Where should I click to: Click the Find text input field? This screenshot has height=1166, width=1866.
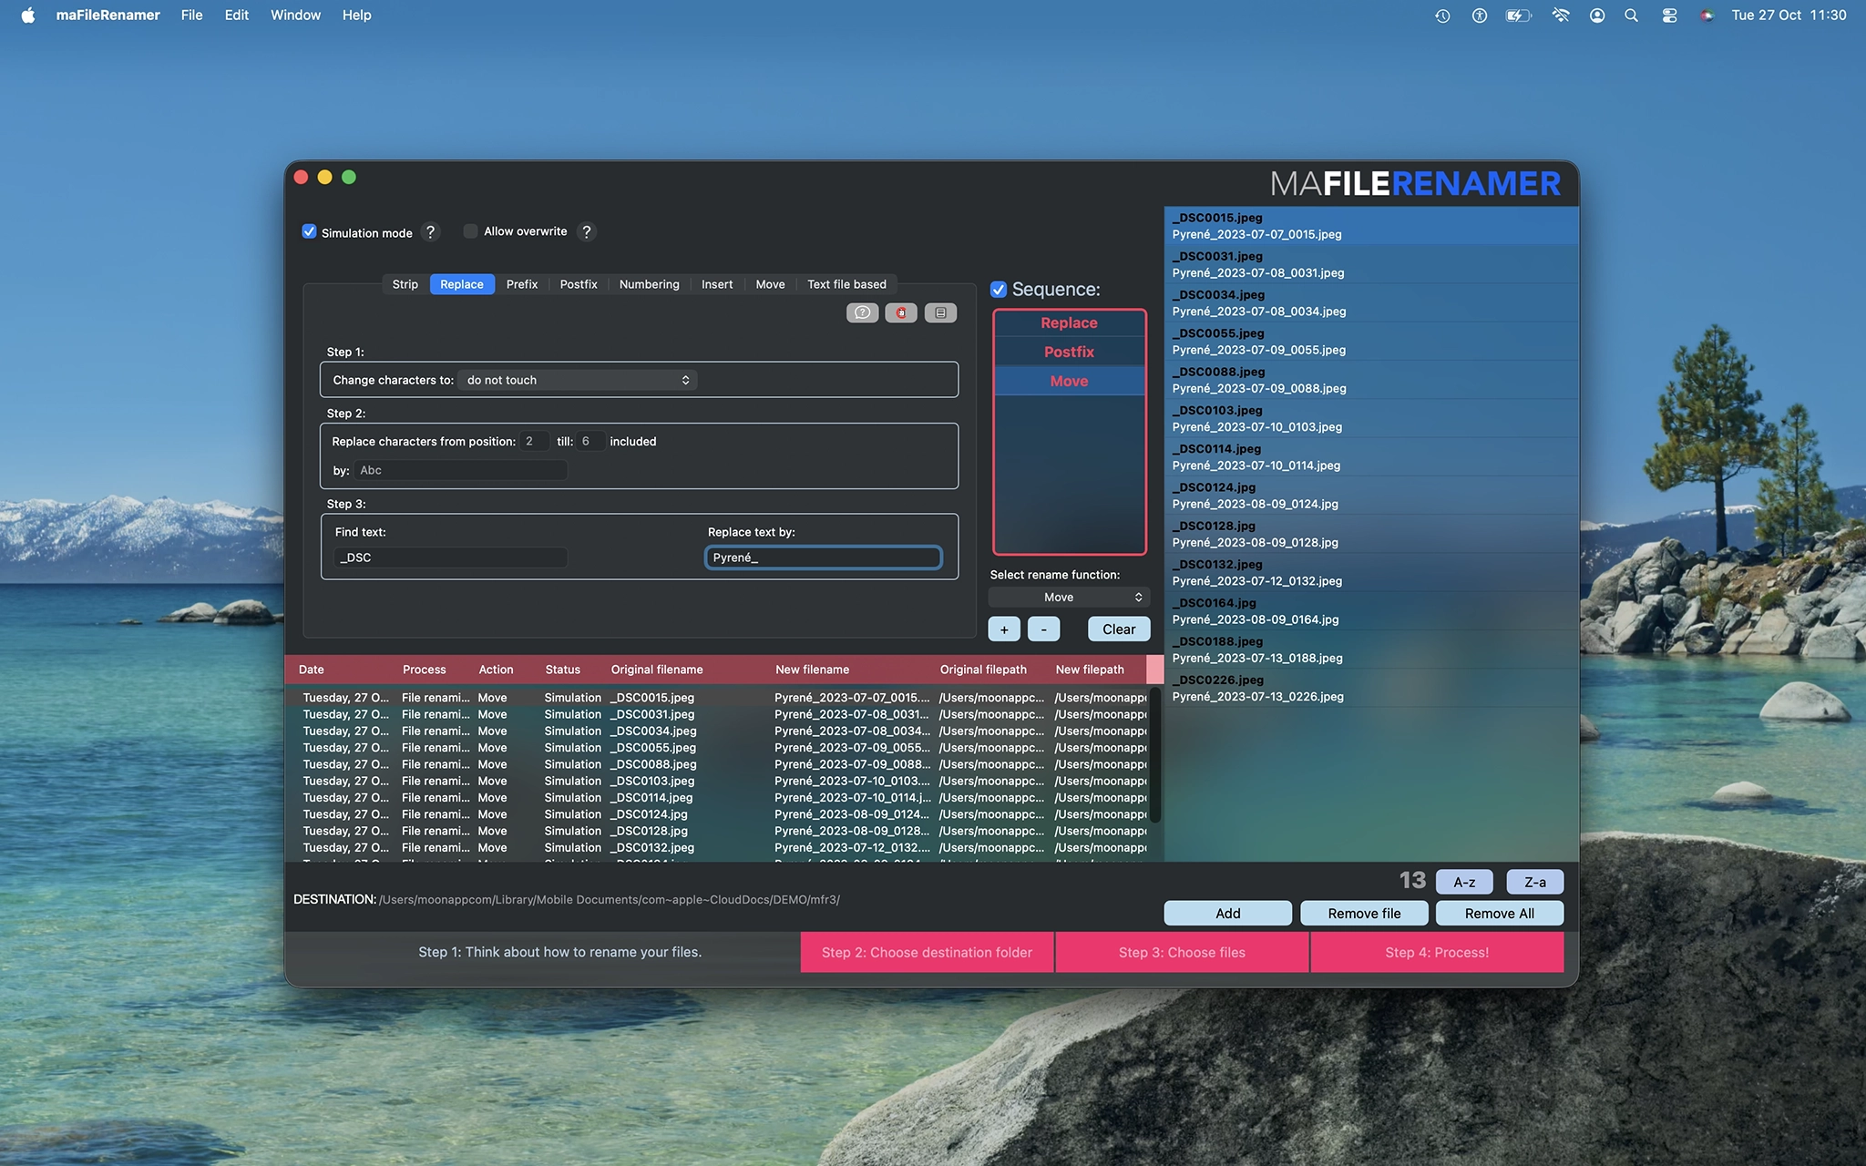[x=451, y=557]
